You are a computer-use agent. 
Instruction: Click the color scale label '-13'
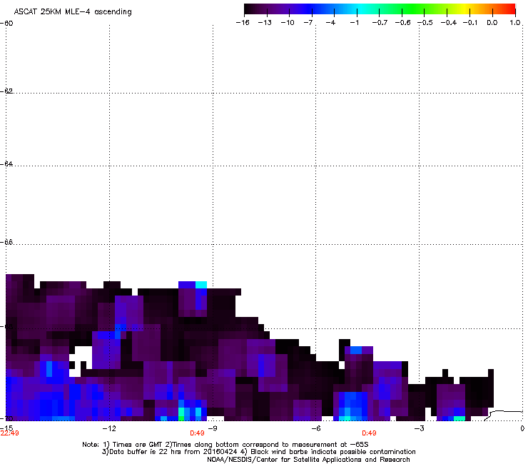[x=265, y=23]
